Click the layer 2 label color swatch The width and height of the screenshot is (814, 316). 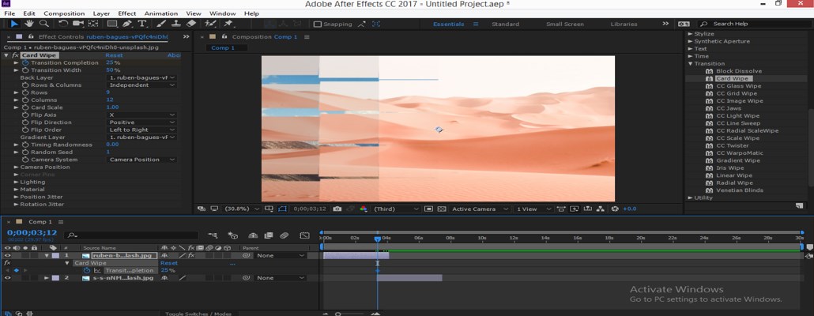coord(55,278)
